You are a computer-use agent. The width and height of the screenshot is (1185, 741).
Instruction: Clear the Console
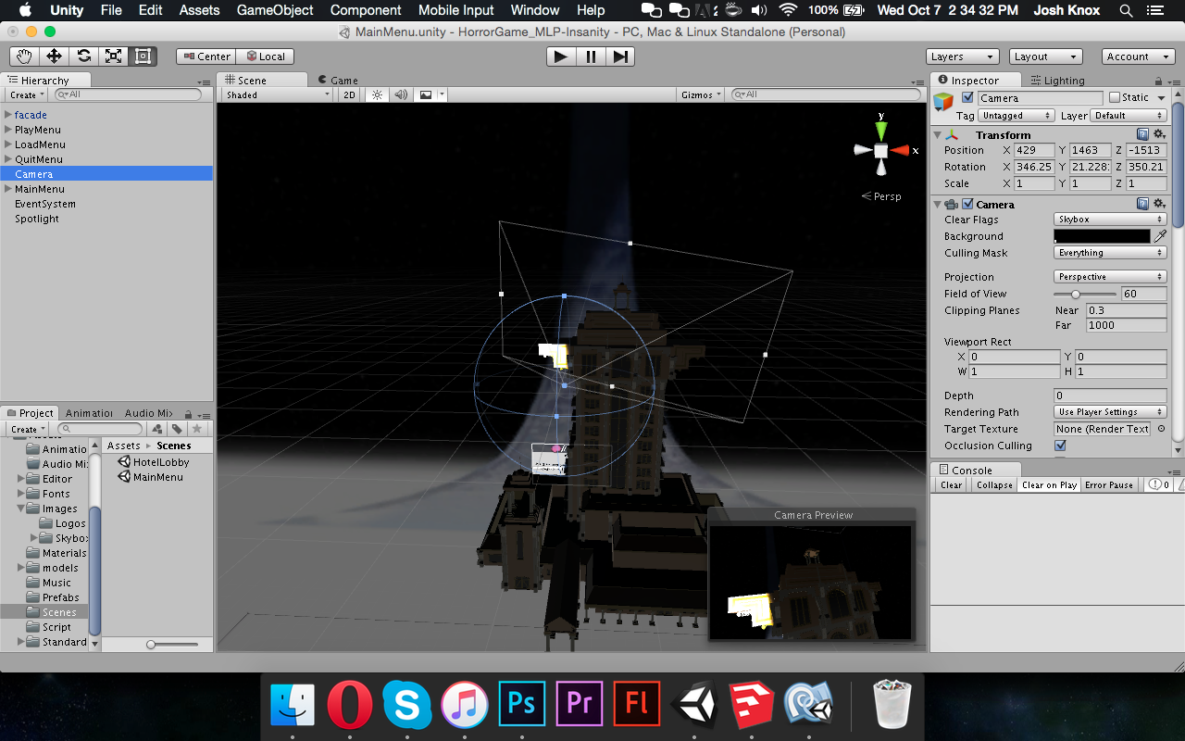[x=951, y=485]
